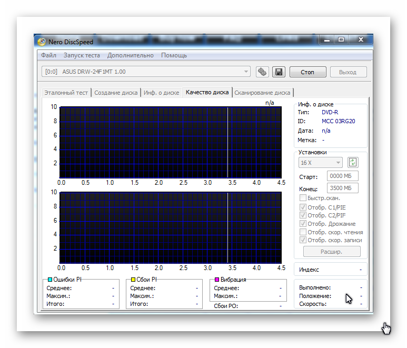Switch to the Сканирование диска tab
This screenshot has width=407, height=348.
pyautogui.click(x=262, y=93)
